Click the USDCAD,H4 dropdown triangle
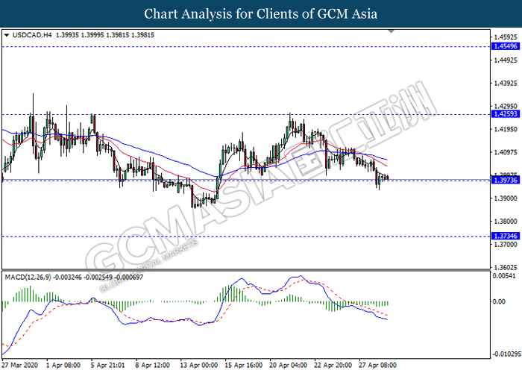 point(6,35)
